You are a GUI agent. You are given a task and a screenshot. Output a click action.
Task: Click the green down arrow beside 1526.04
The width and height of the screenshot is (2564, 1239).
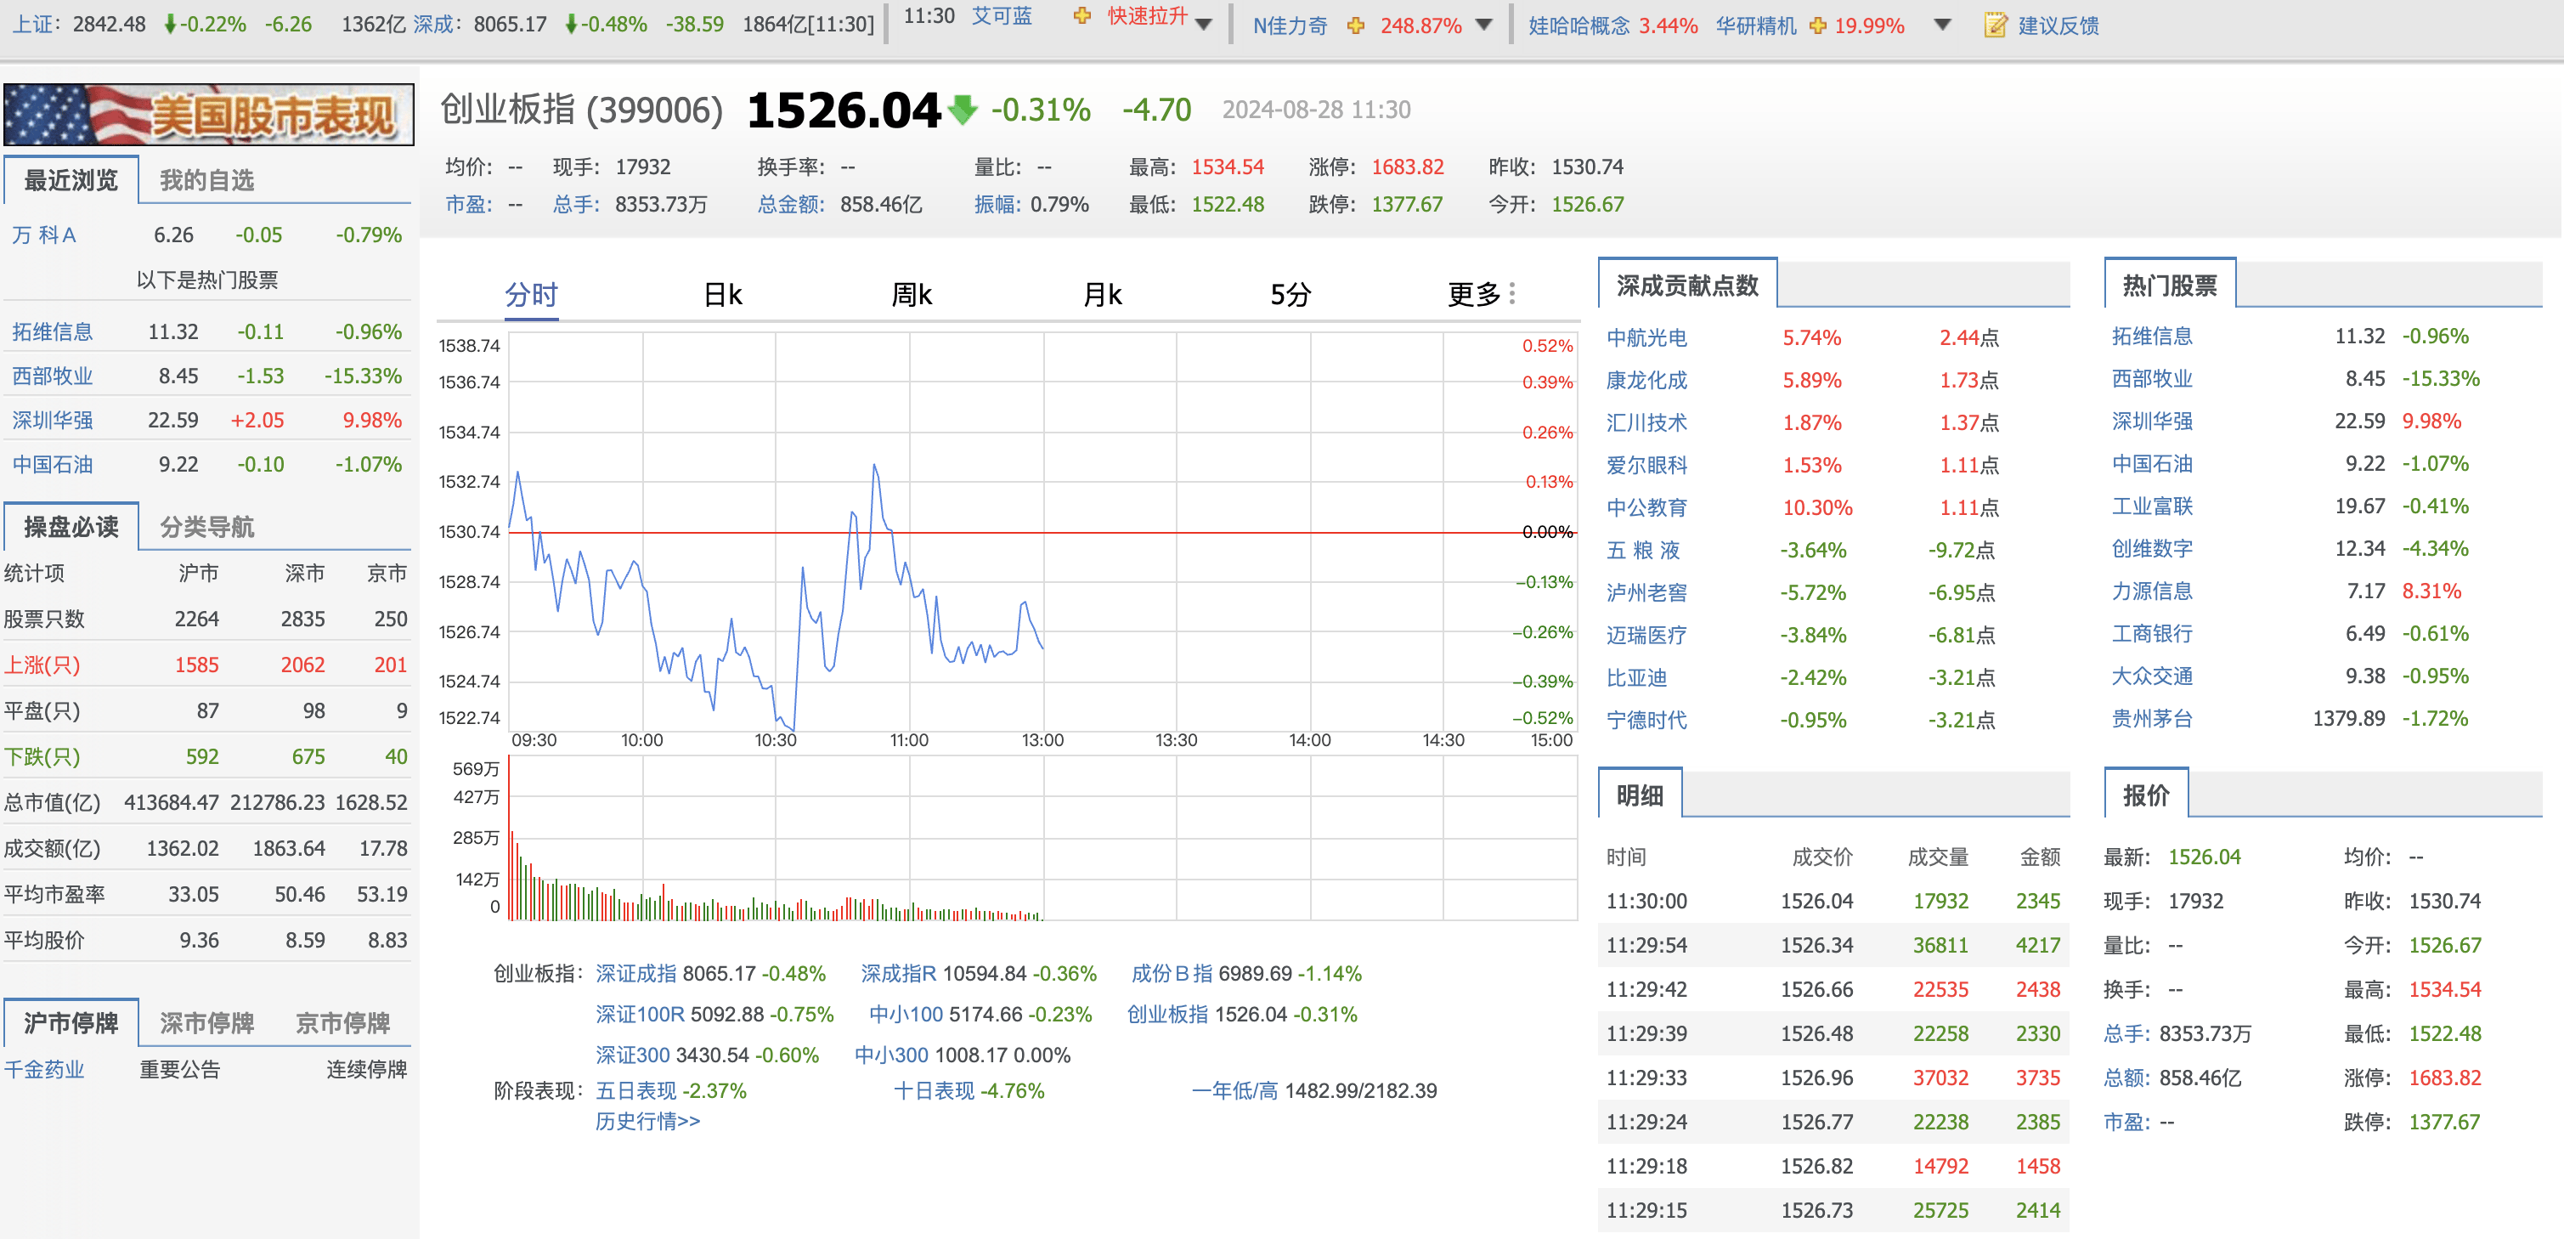tap(963, 110)
